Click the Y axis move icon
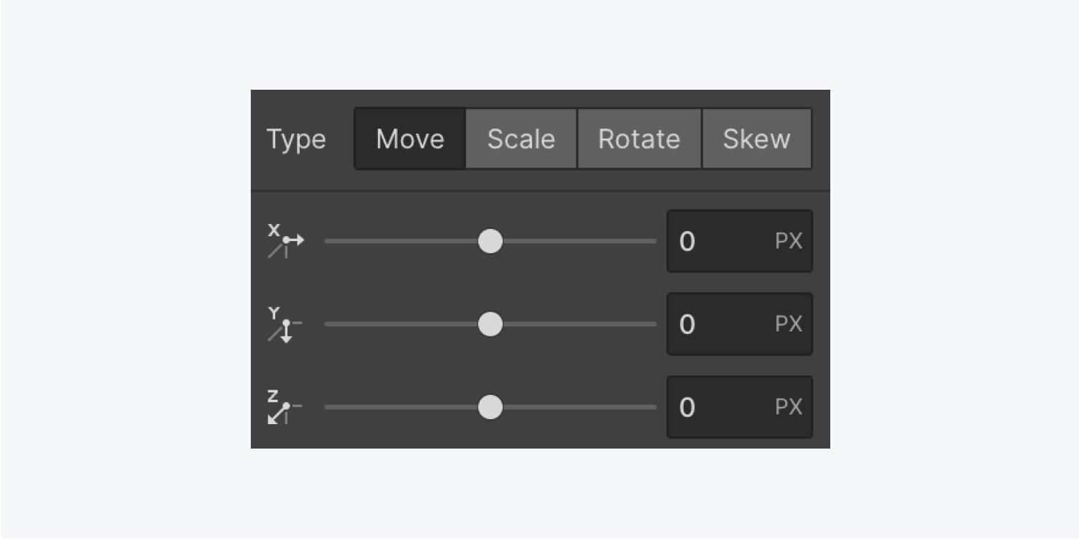The image size is (1079, 539). click(x=285, y=324)
